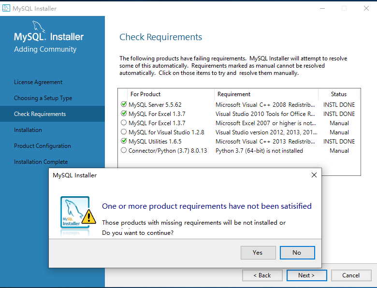The width and height of the screenshot is (377, 288).
Task: Click the Next > button
Action: point(306,275)
